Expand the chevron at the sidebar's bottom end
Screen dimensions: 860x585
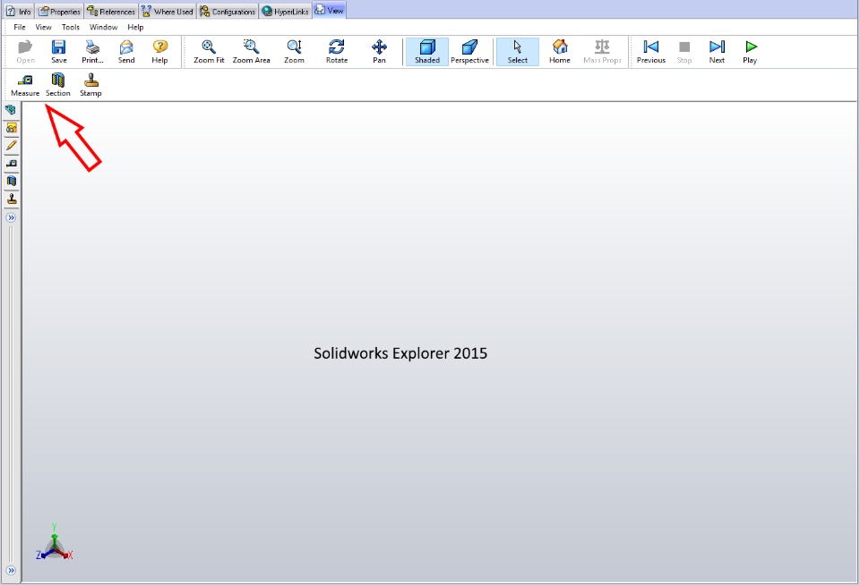(x=11, y=570)
